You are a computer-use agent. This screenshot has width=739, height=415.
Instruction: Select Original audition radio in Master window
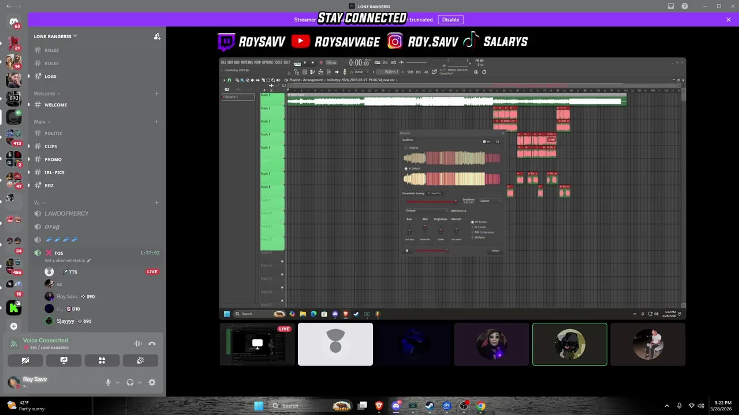coord(406,148)
